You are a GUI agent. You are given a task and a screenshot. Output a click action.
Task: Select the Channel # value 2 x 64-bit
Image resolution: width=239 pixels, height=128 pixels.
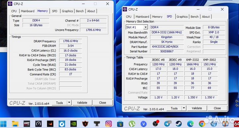coord(93,21)
